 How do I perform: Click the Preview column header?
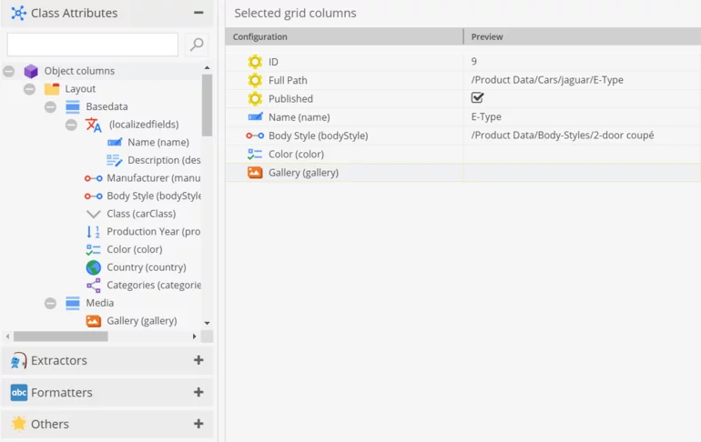tap(582, 36)
